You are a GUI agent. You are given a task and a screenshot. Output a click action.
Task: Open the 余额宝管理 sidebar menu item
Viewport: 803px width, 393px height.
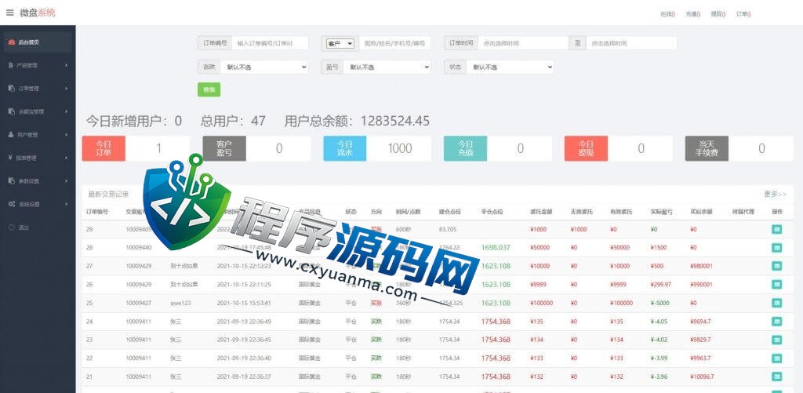[38, 111]
